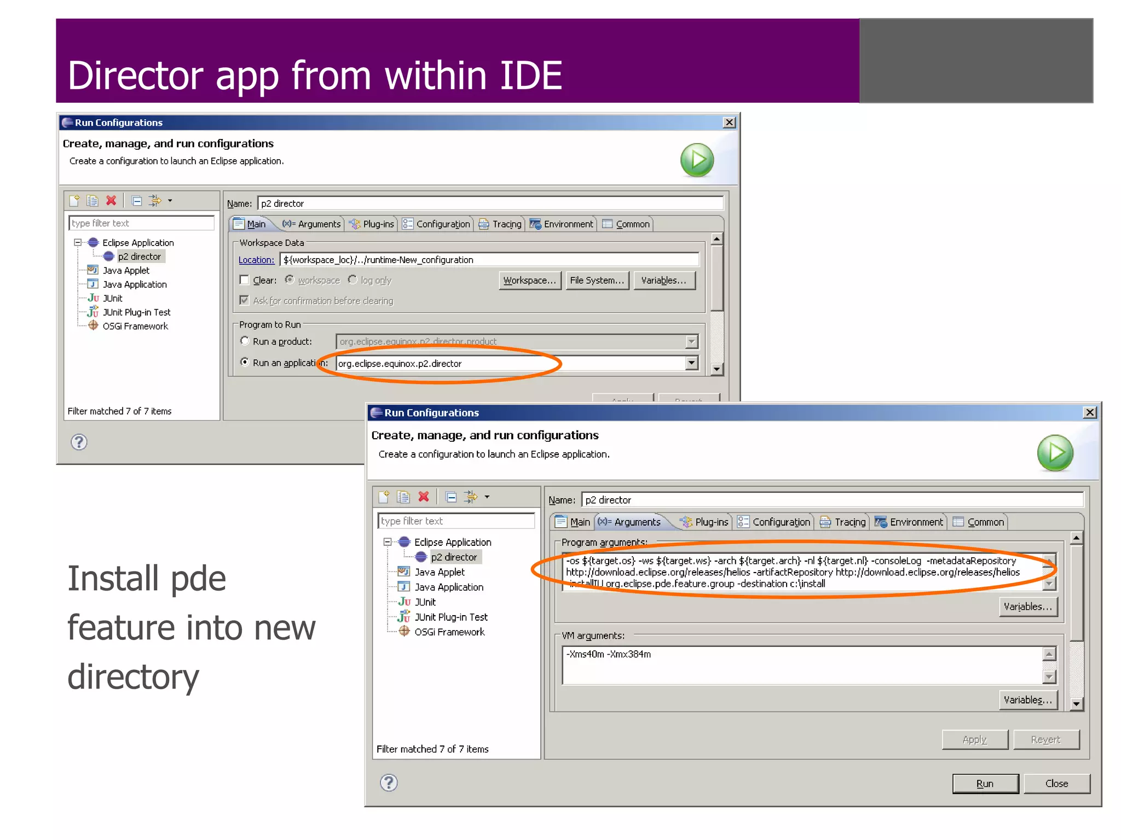This screenshot has width=1121, height=840.
Task: Click green run icon in front window header
Action: (1055, 453)
